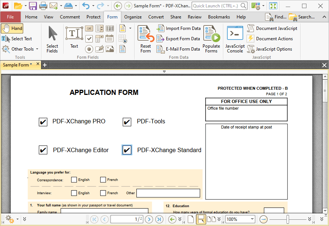Viewport: 329px width, 226px height.
Task: Open Document JavaScript
Action: [x=272, y=28]
